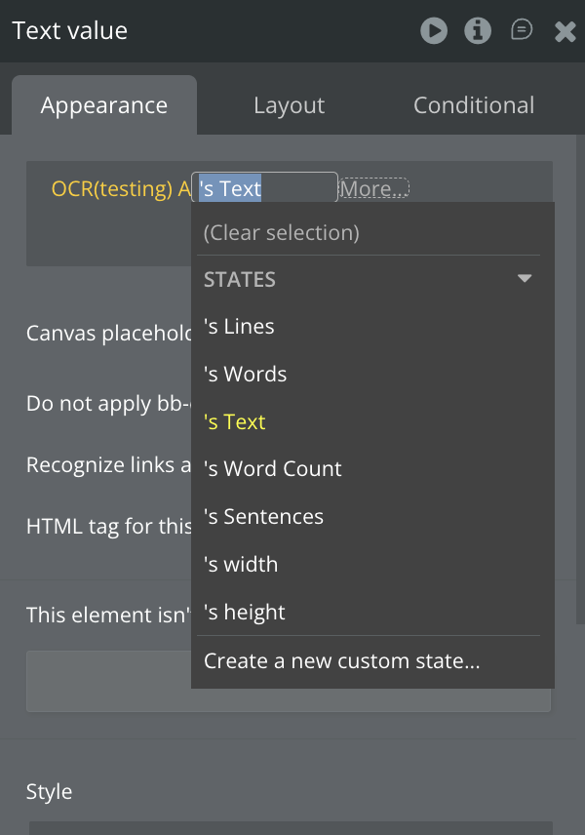
Task: Switch to the Layout tab
Action: (x=289, y=105)
